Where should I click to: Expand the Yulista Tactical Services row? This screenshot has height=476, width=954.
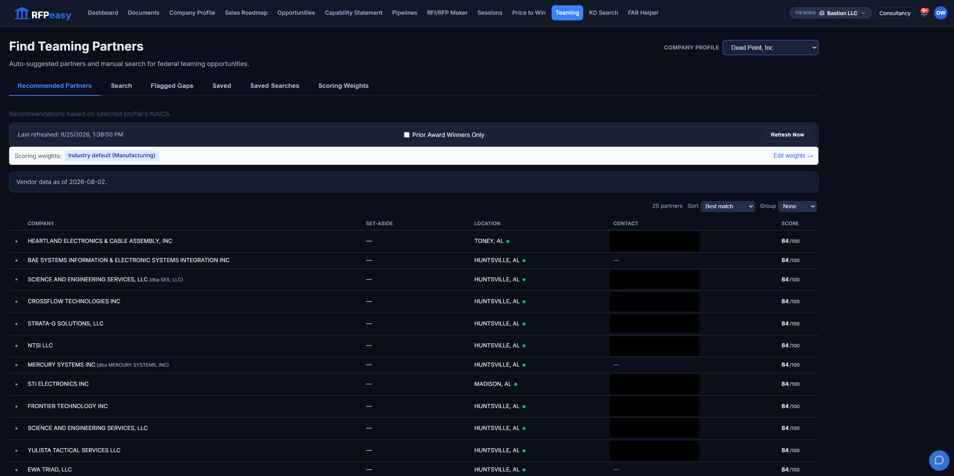coord(17,450)
